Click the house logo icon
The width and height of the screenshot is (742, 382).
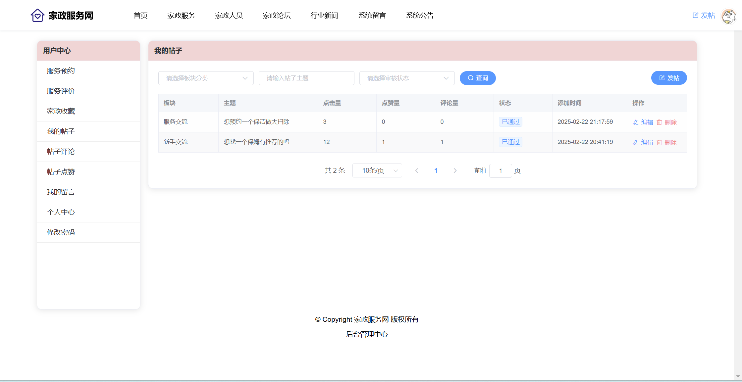[37, 15]
